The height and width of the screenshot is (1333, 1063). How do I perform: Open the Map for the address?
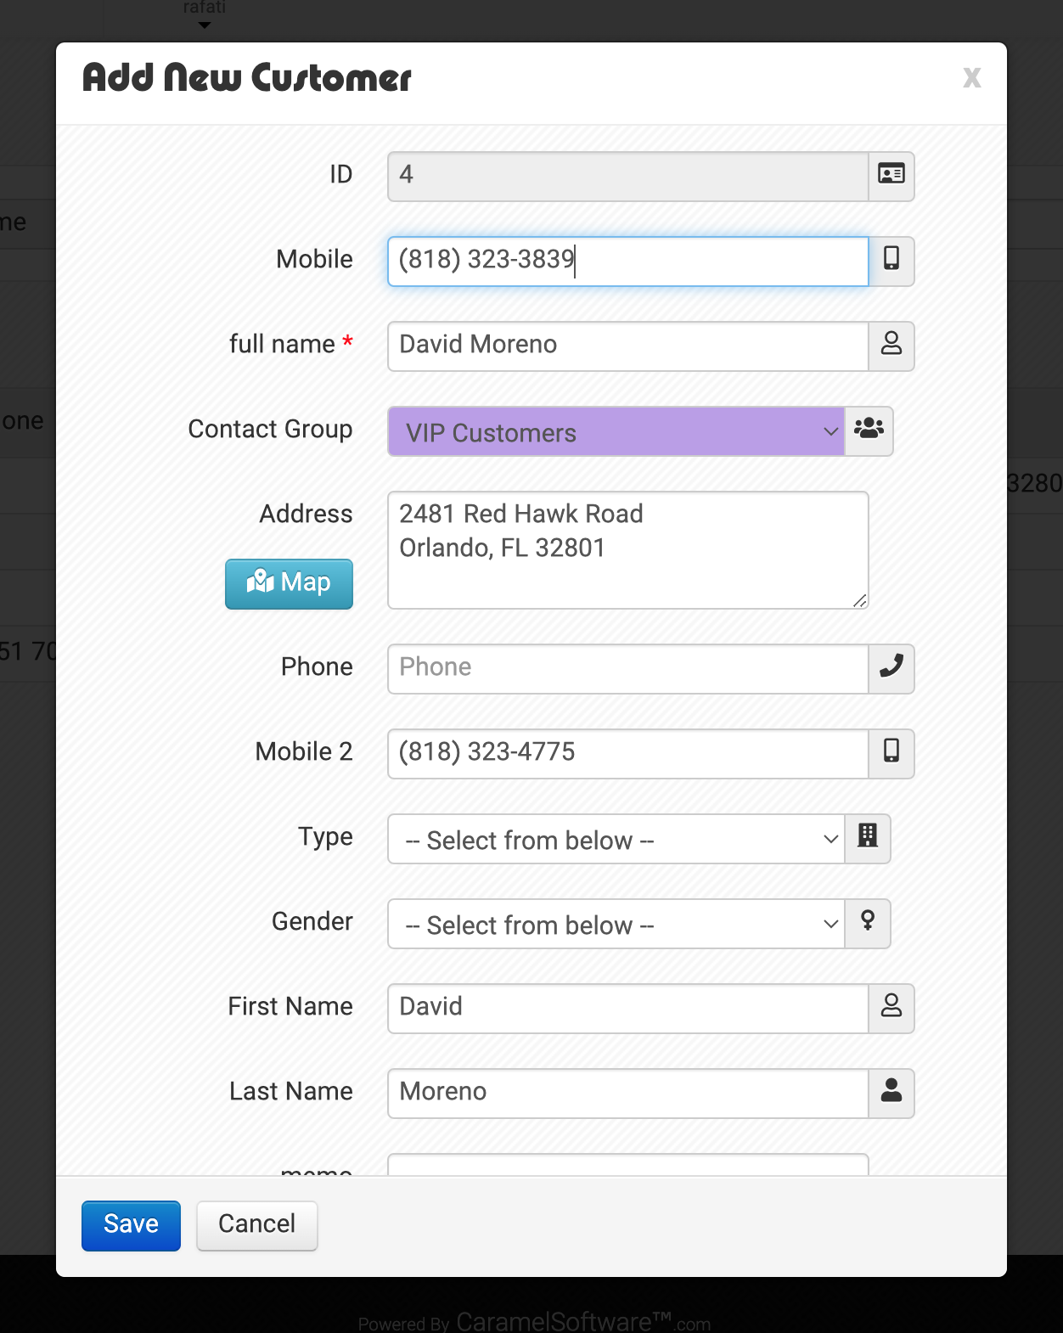point(289,583)
